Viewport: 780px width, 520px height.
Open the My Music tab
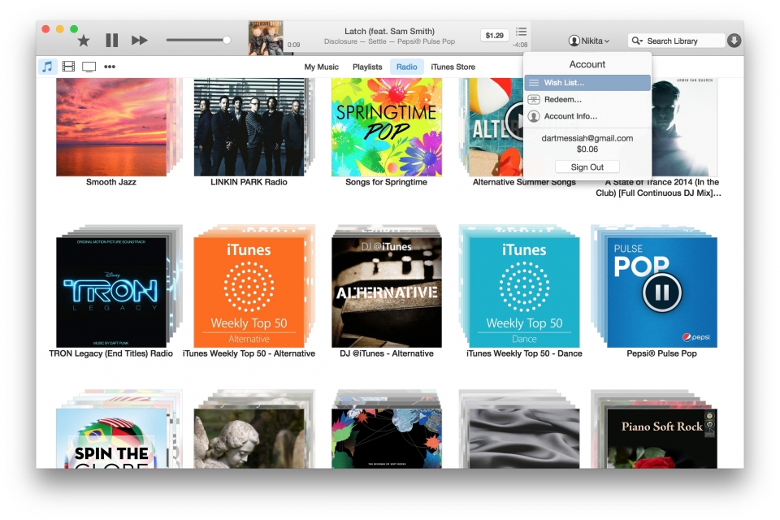pyautogui.click(x=321, y=67)
